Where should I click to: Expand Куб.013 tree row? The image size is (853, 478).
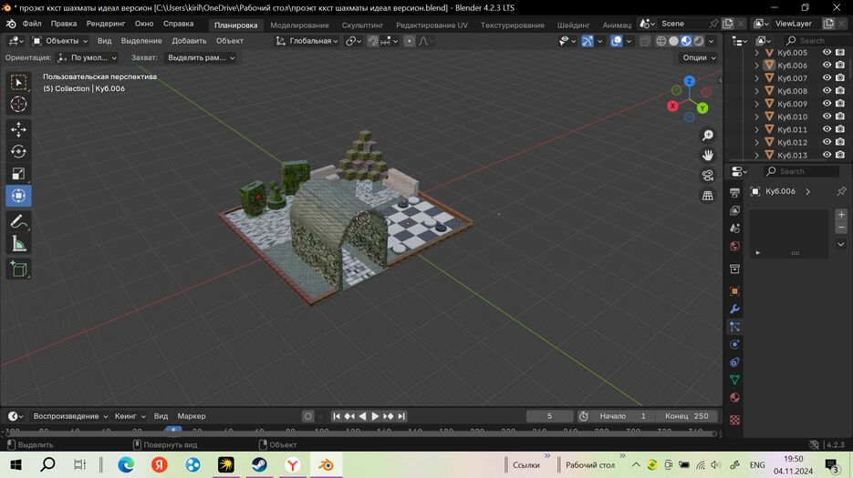[x=756, y=155]
